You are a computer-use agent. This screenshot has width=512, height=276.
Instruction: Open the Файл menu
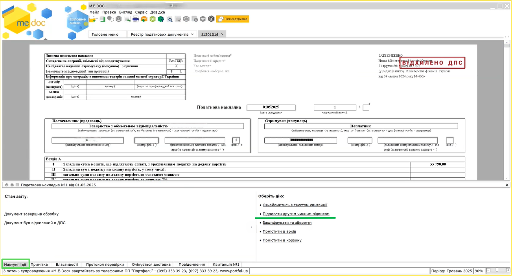pyautogui.click(x=94, y=12)
